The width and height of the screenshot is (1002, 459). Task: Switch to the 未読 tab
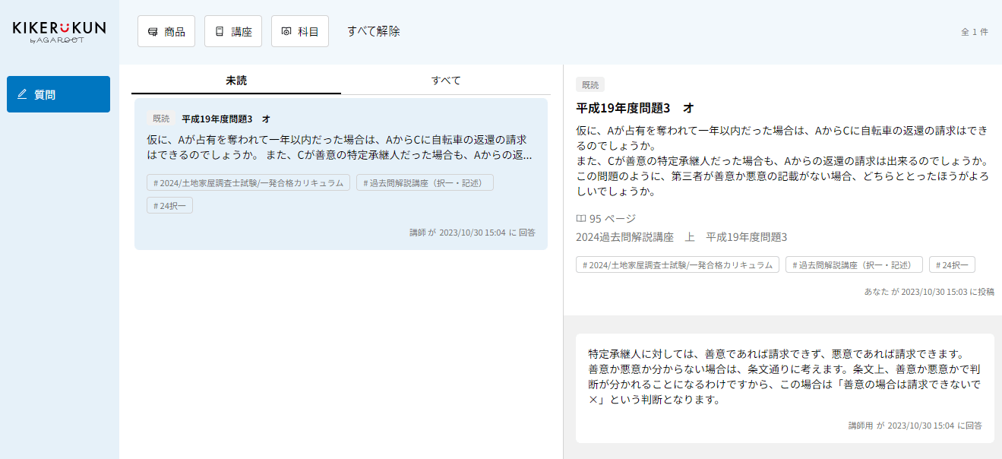(236, 81)
